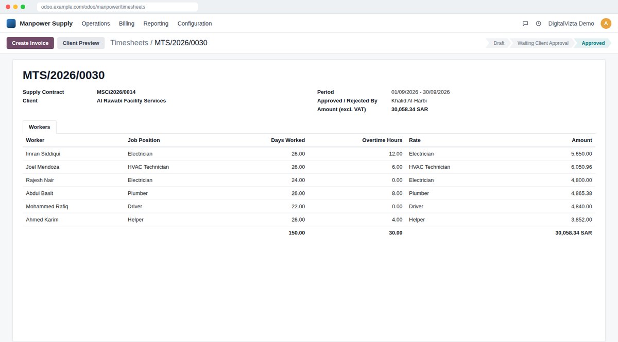Click the MTS/2026/0030 record heading
Image resolution: width=618 pixels, height=342 pixels.
click(x=64, y=75)
